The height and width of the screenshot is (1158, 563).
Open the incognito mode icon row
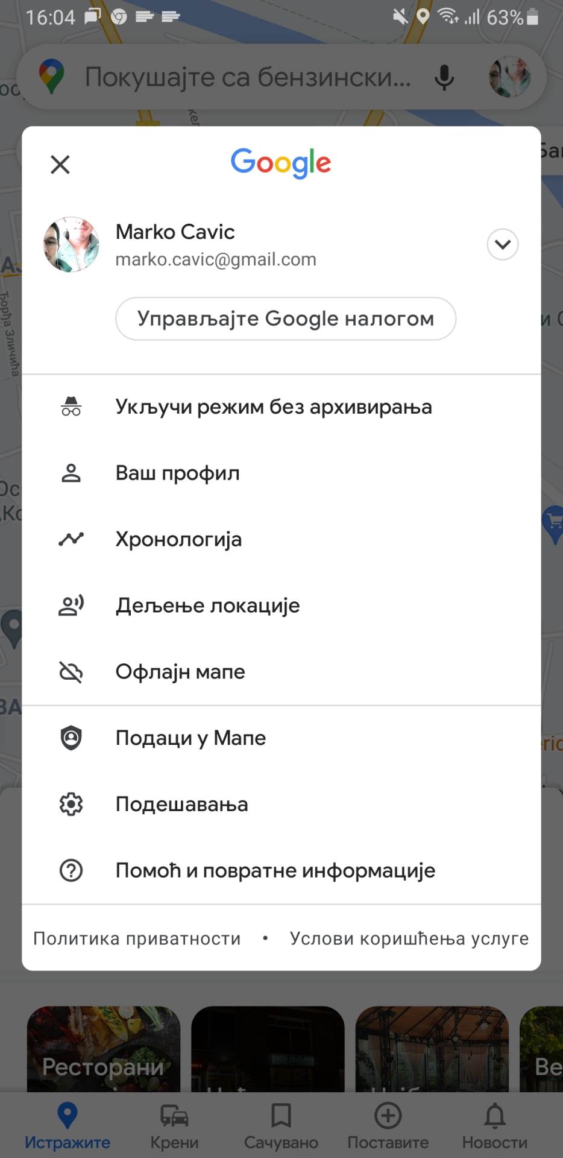point(71,407)
